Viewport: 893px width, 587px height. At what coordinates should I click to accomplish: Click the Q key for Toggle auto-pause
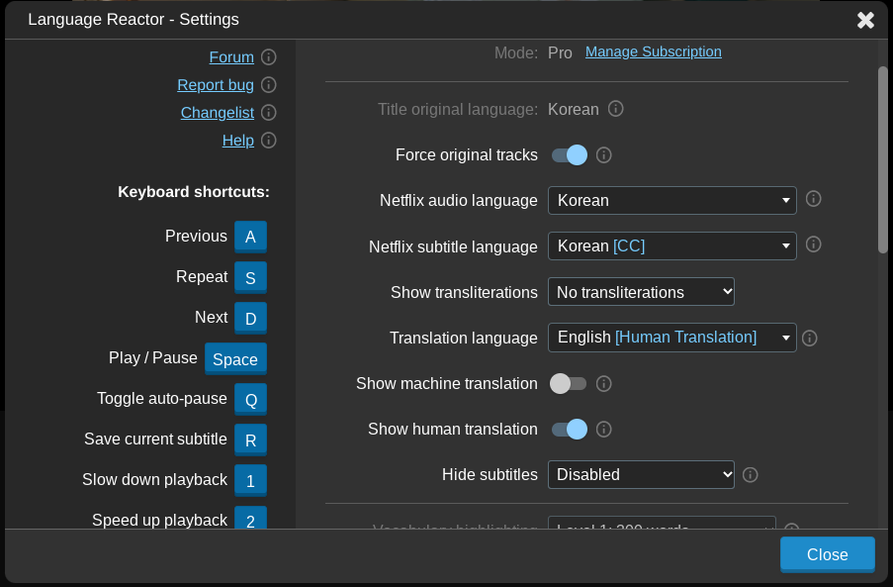(250, 400)
